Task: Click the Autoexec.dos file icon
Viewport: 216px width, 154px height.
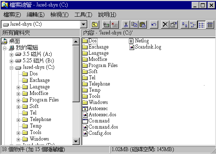Action: click(85, 115)
